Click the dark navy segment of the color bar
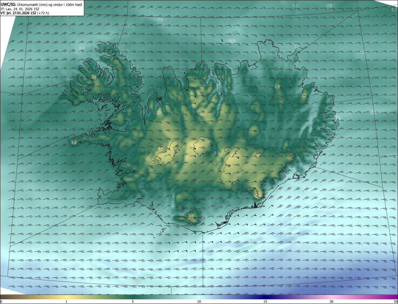This screenshot has width=398, height=304. tap(265, 297)
